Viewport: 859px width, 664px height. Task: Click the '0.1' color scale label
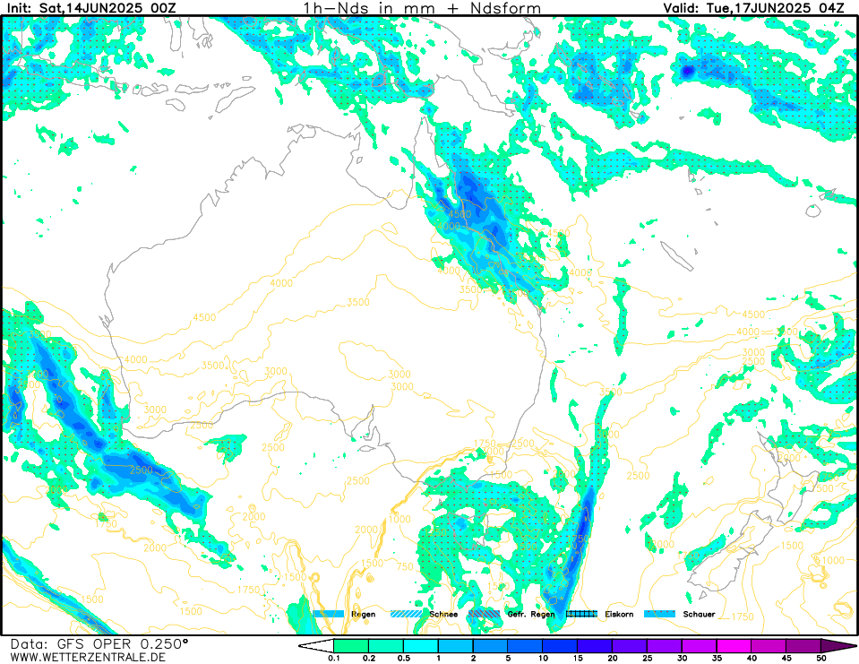pyautogui.click(x=333, y=658)
